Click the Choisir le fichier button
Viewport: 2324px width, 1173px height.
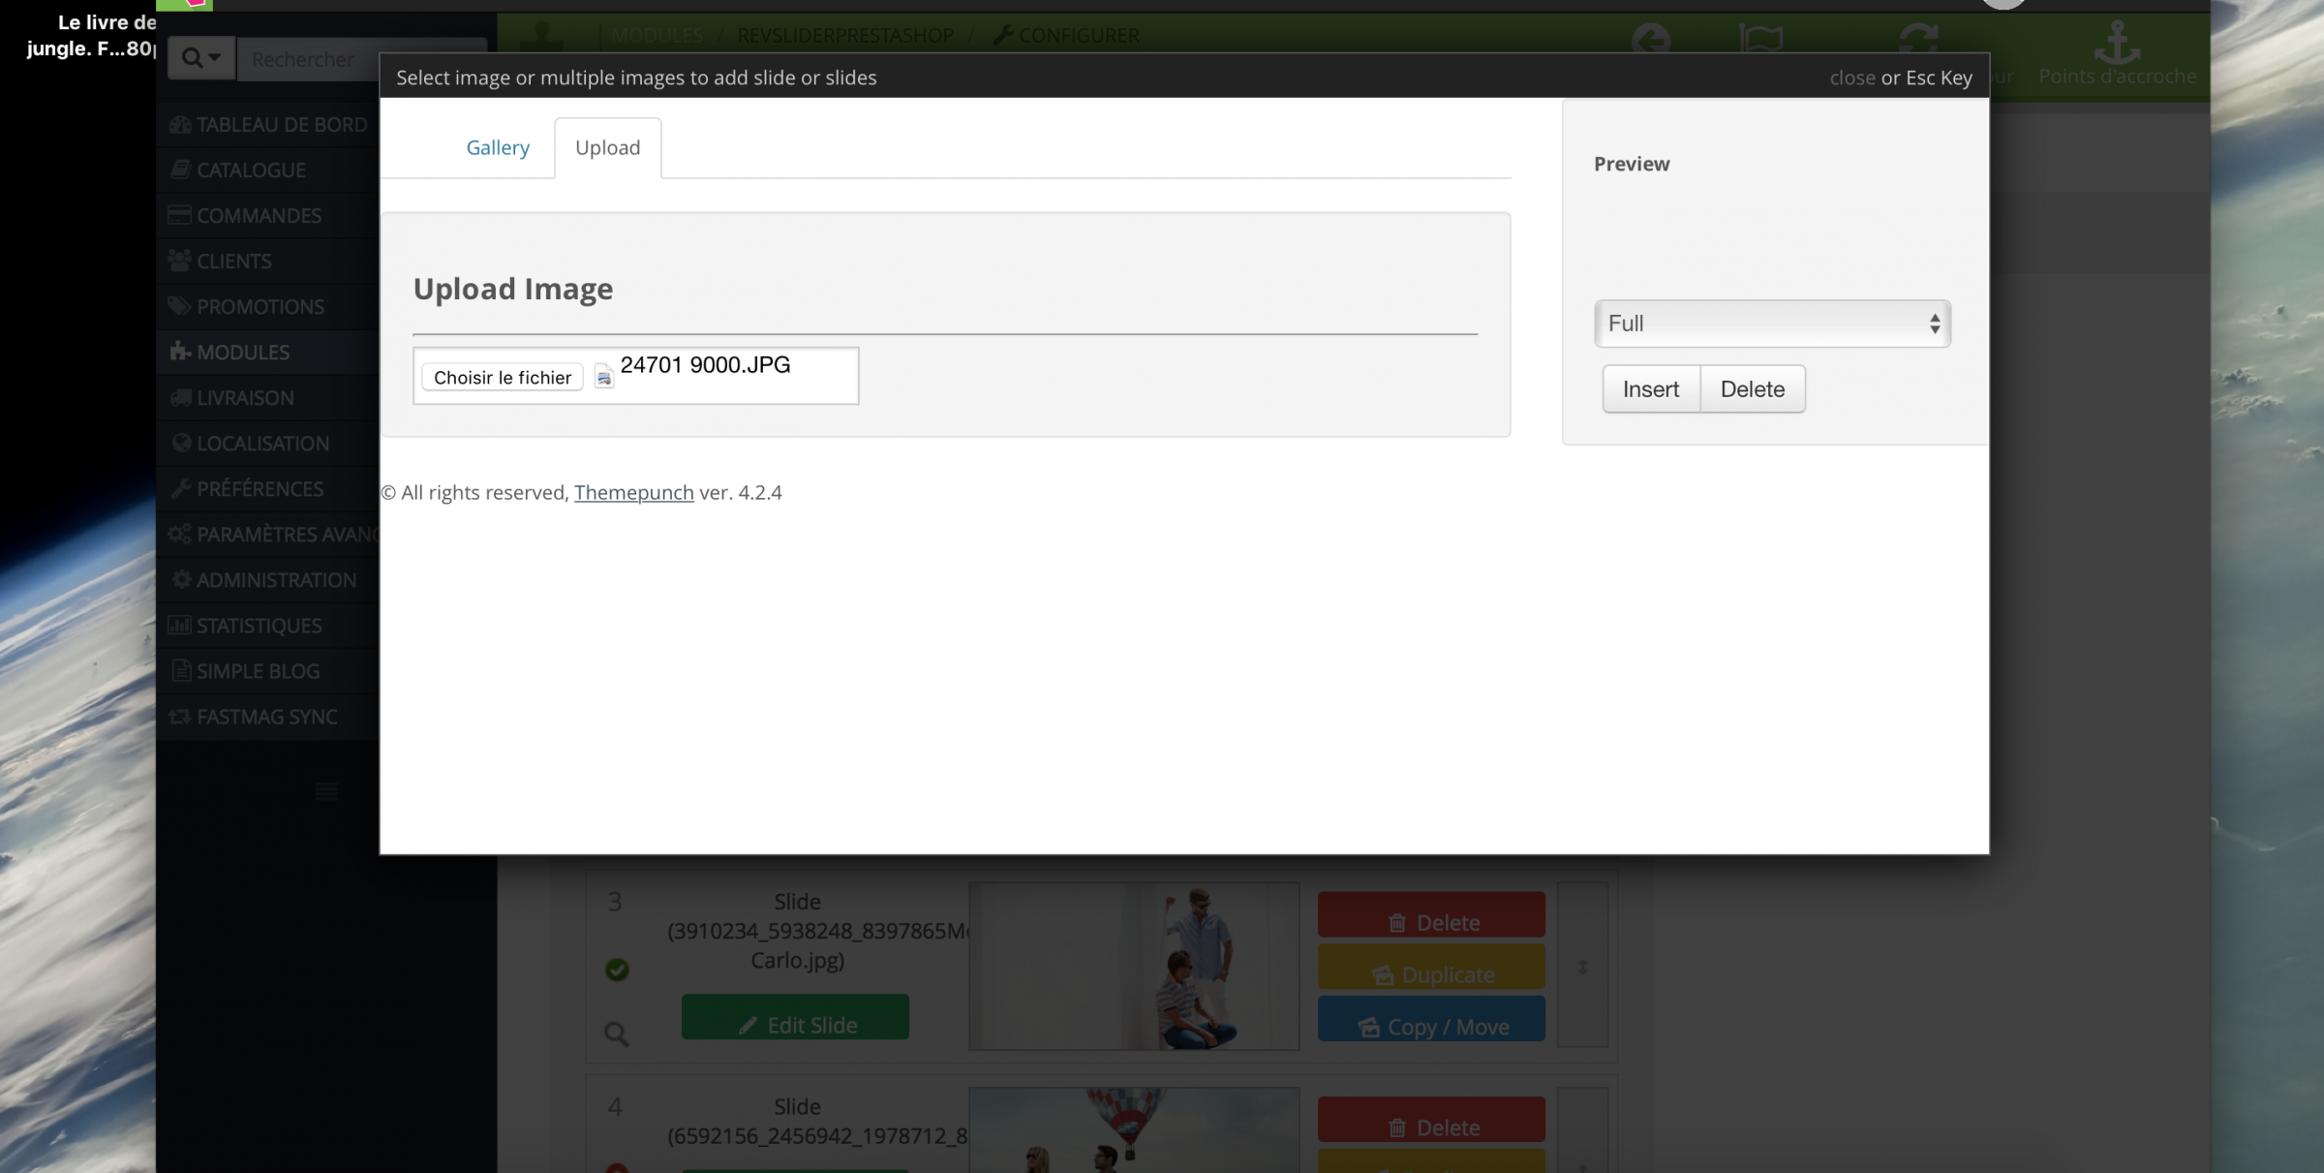502,377
